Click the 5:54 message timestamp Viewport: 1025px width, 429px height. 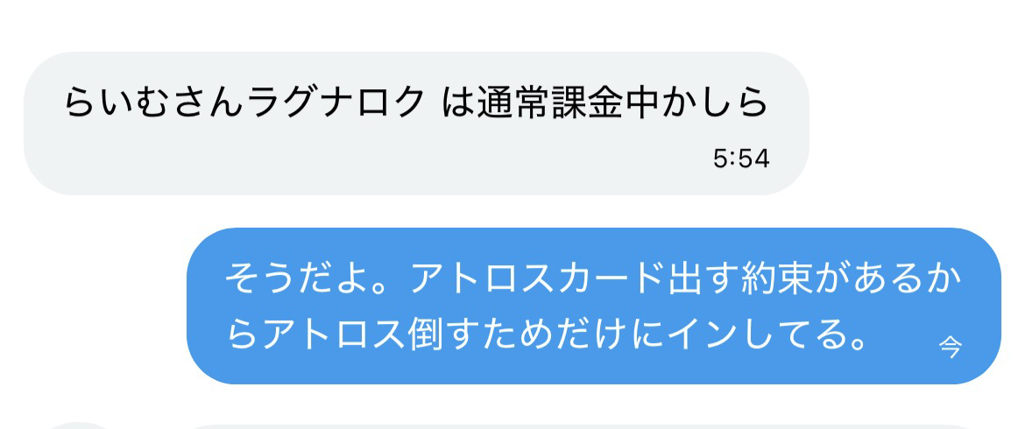pos(741,158)
